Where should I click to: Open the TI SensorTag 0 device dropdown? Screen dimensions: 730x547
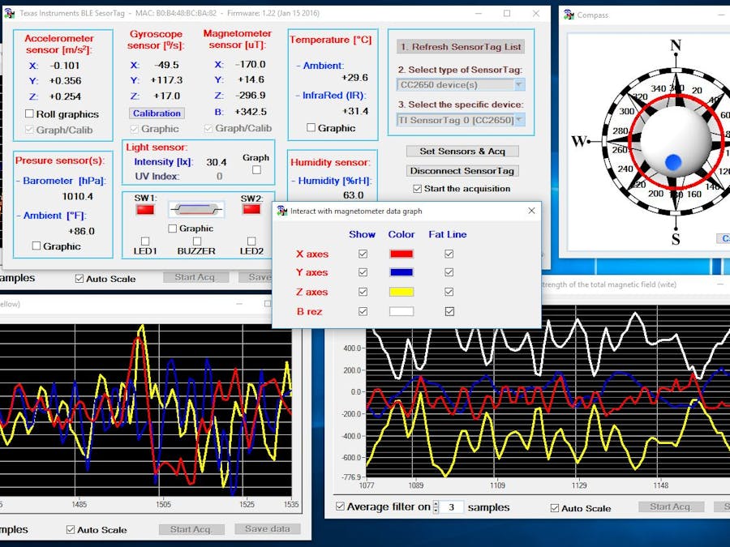[x=520, y=120]
